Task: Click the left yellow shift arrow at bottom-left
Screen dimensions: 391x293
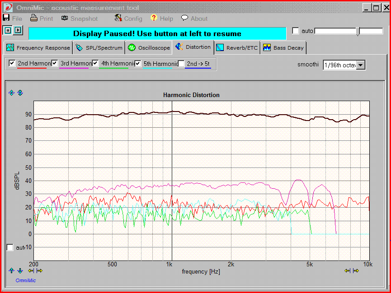Action: coord(31,270)
